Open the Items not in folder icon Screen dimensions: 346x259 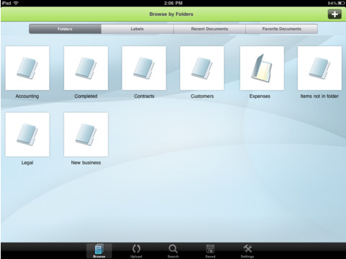click(x=319, y=68)
